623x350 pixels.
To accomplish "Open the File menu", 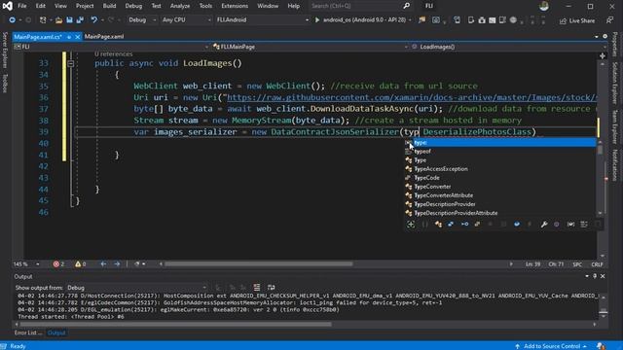I will (x=22, y=6).
